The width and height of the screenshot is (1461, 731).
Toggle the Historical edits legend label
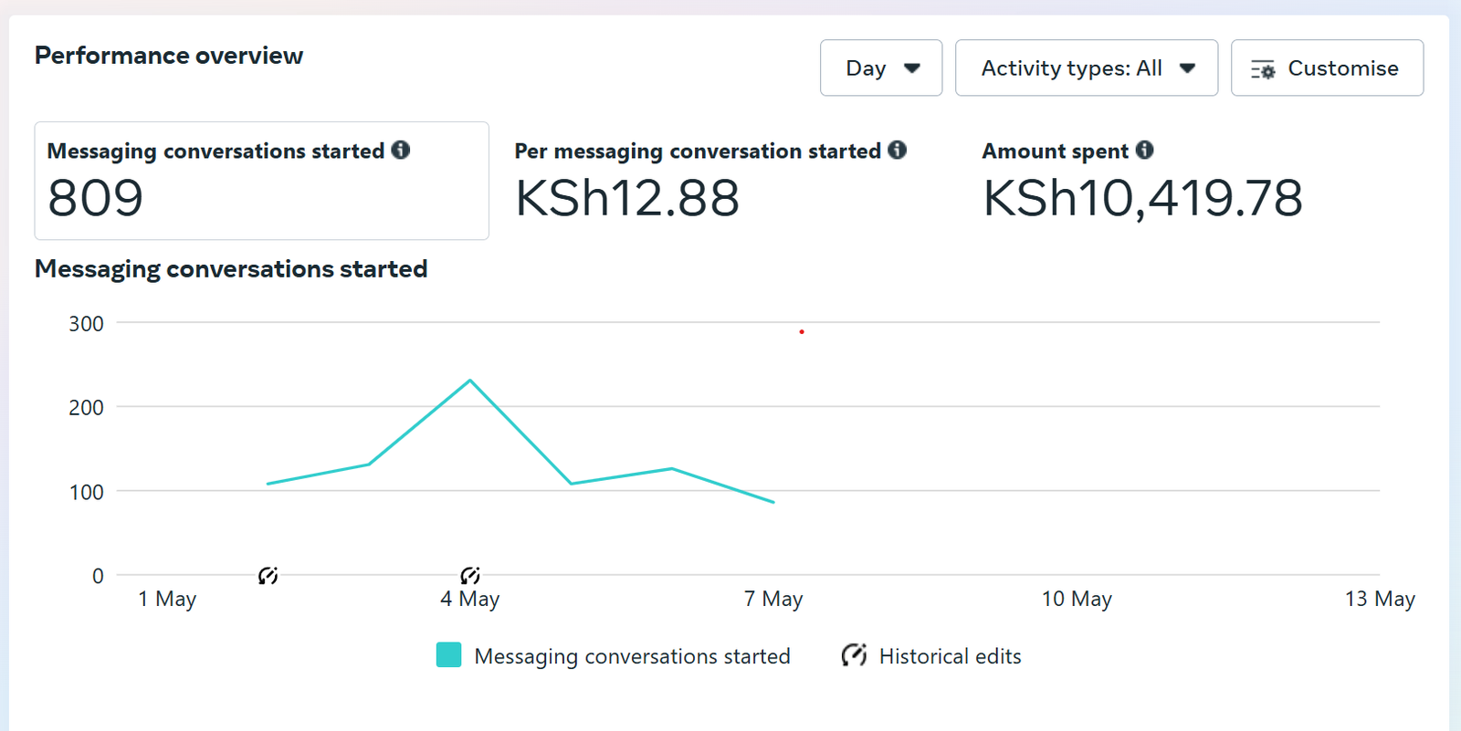[x=950, y=656]
